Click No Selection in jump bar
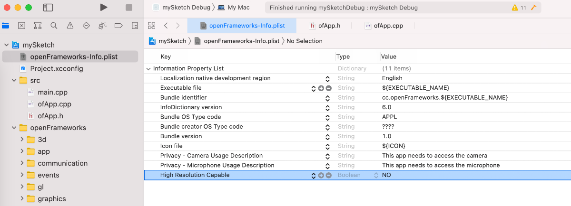 pos(305,41)
